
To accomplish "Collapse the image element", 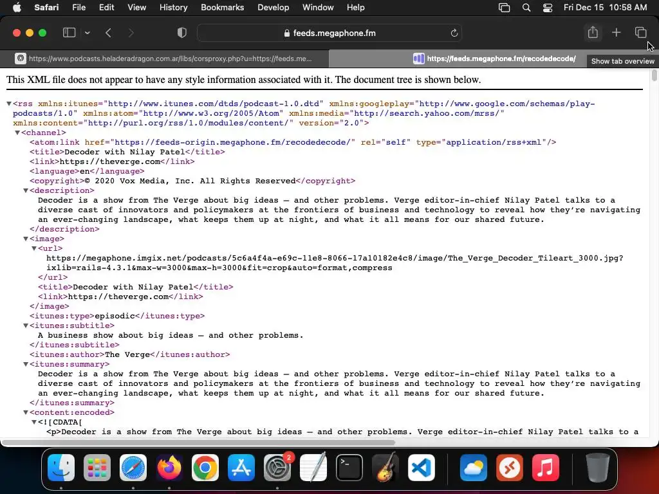I will (26, 239).
